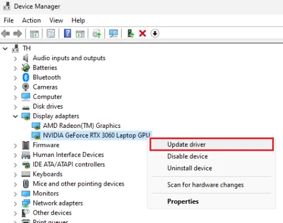This screenshot has width=283, height=223.
Task: Click the Properties sheet toolbar icon
Action: (51, 33)
